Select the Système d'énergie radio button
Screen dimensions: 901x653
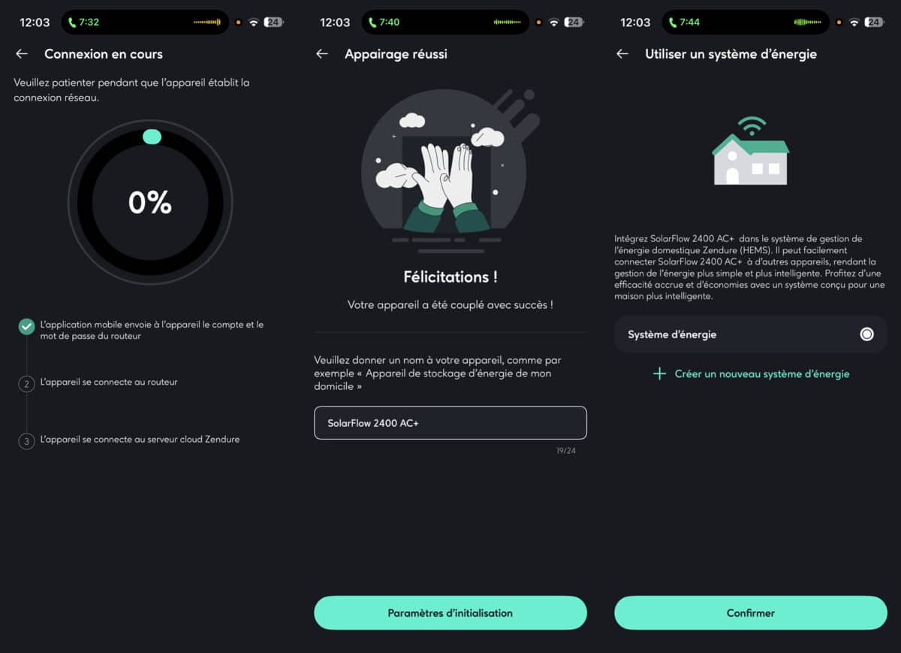[867, 334]
